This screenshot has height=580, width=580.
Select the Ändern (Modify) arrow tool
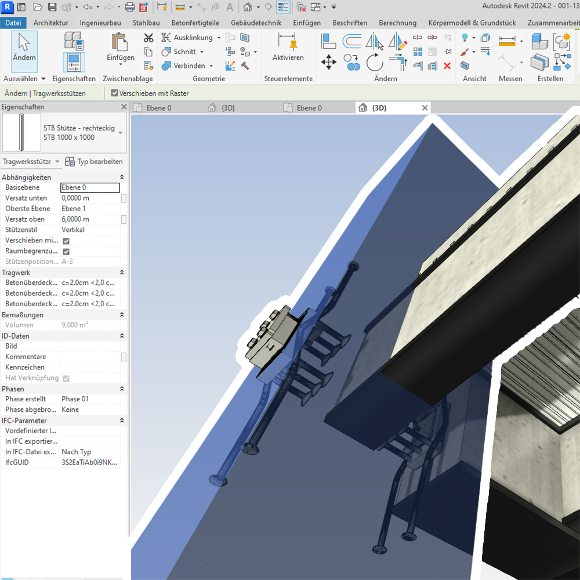[24, 51]
